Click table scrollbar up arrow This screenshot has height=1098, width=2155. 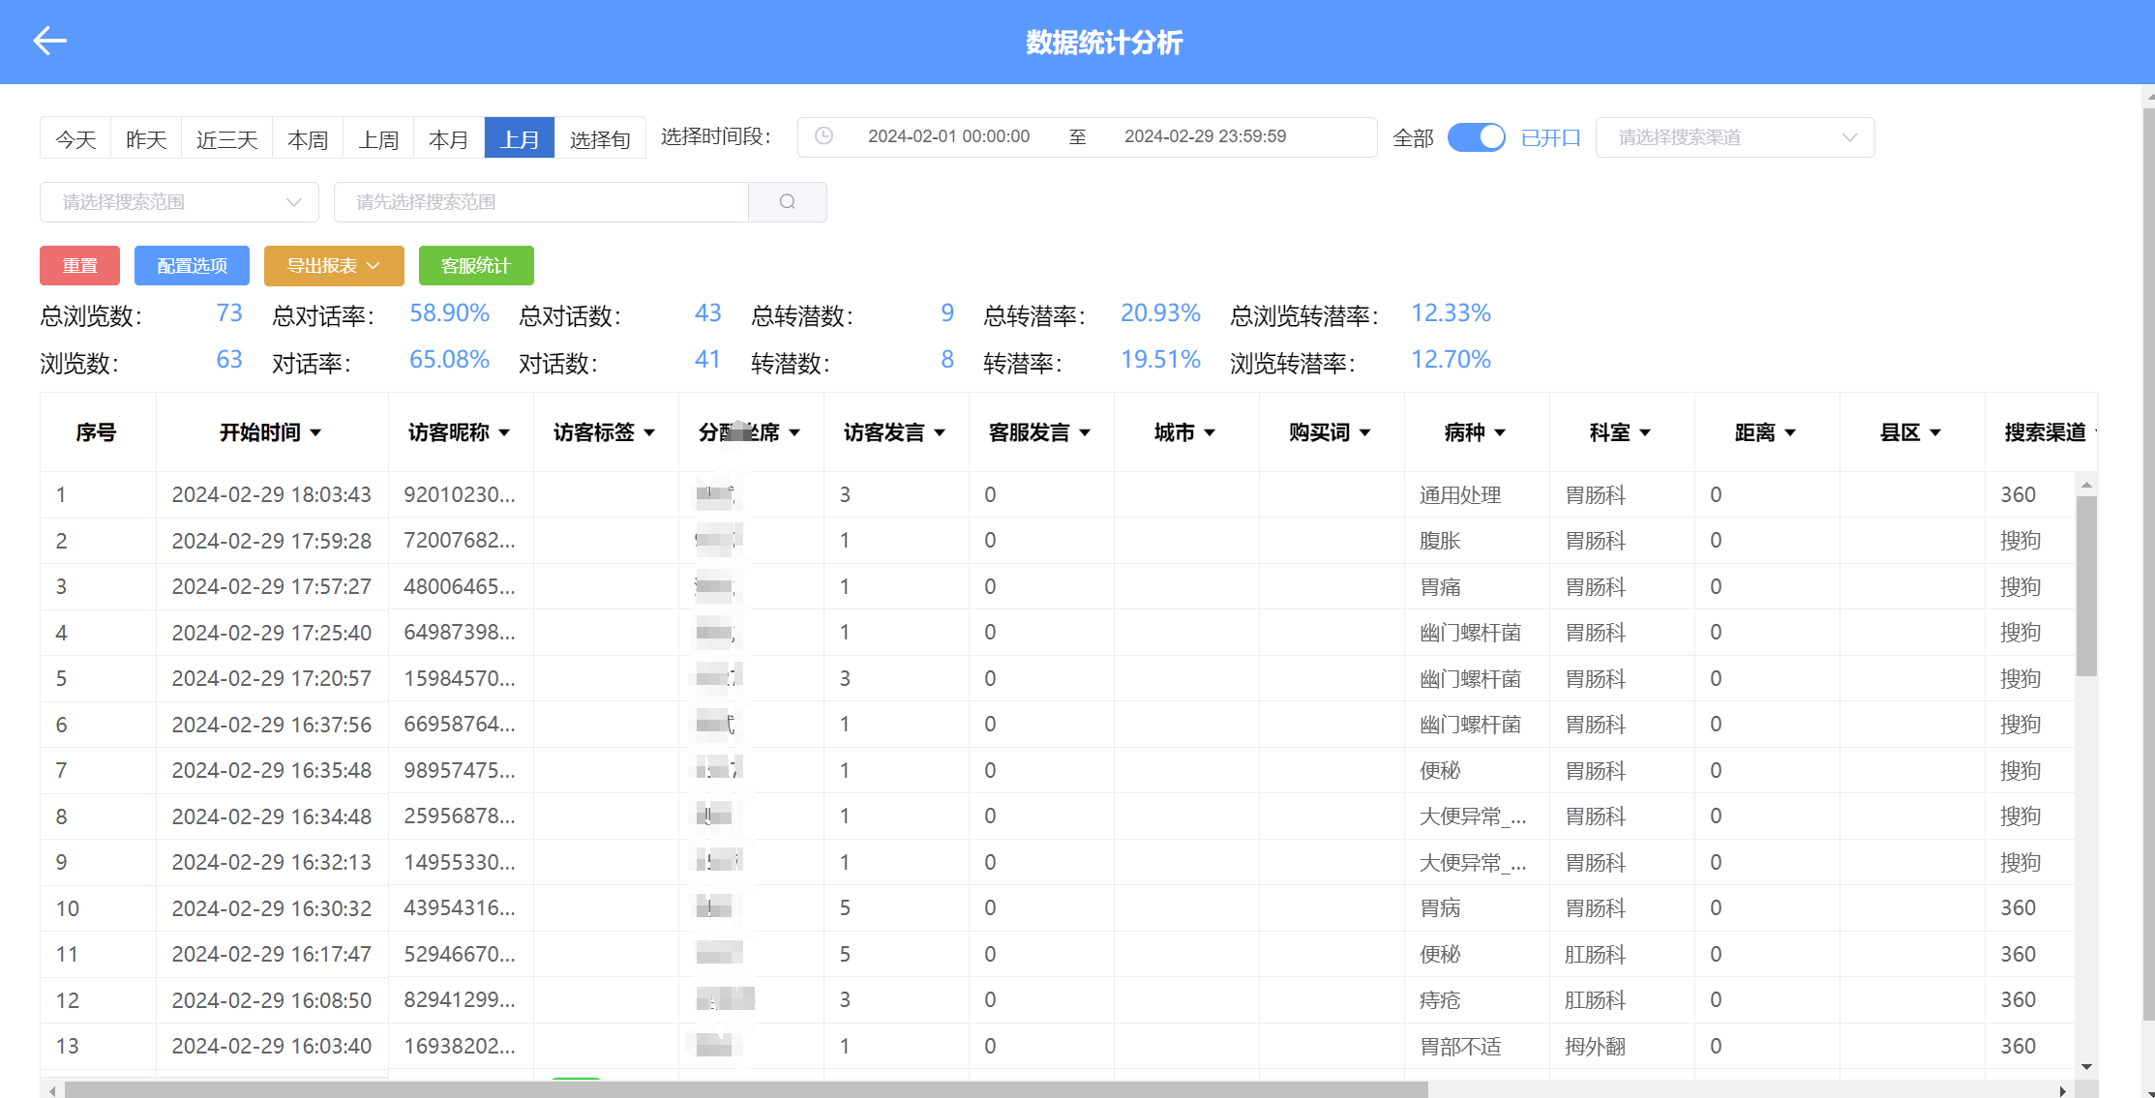coord(2086,485)
